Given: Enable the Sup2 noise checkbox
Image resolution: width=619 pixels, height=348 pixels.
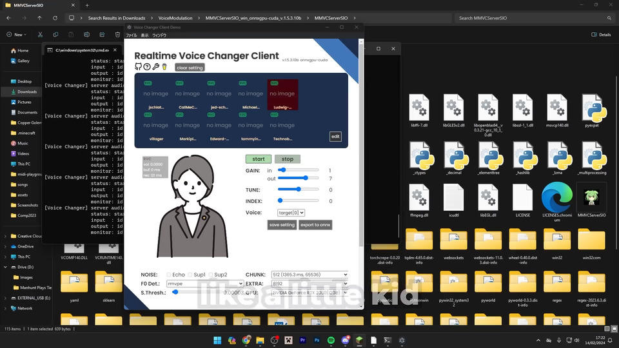Looking at the screenshot, I should (210, 275).
